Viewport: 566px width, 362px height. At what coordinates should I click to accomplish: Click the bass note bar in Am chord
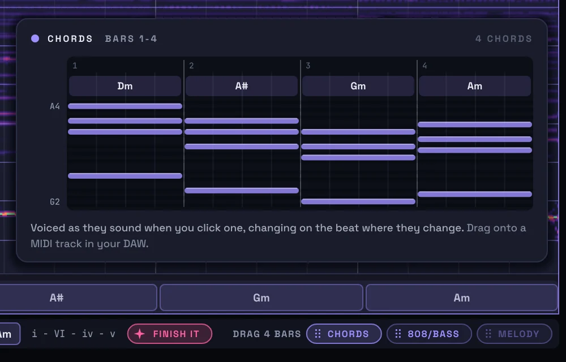[475, 194]
